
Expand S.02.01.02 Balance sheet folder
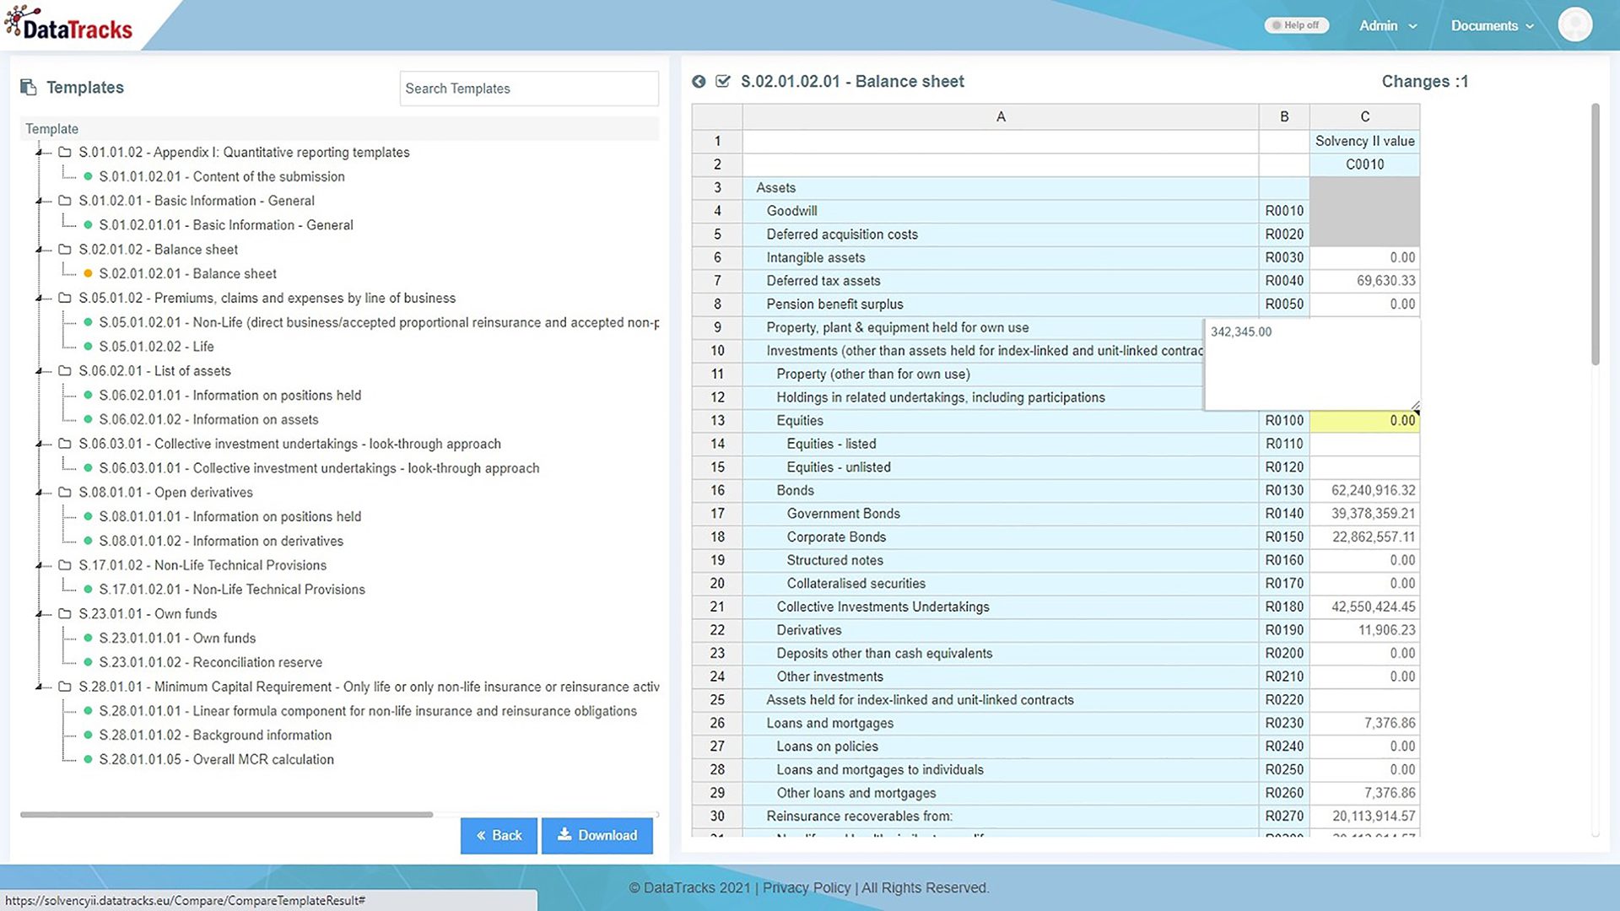(x=41, y=249)
